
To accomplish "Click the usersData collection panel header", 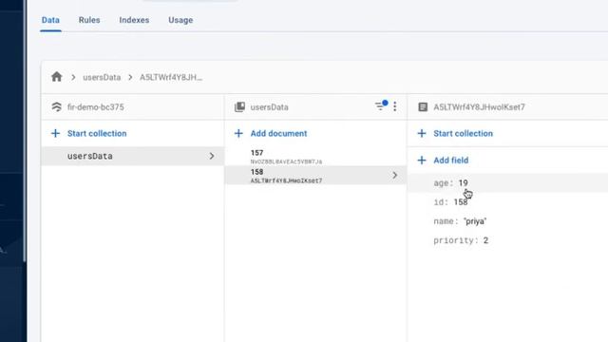I will coord(269,107).
